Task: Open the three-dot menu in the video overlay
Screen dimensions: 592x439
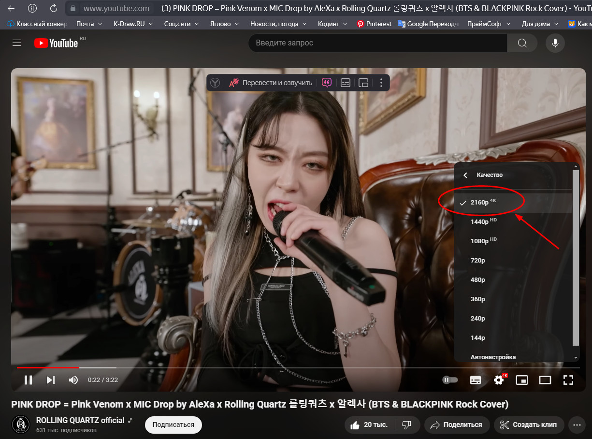Action: [381, 83]
